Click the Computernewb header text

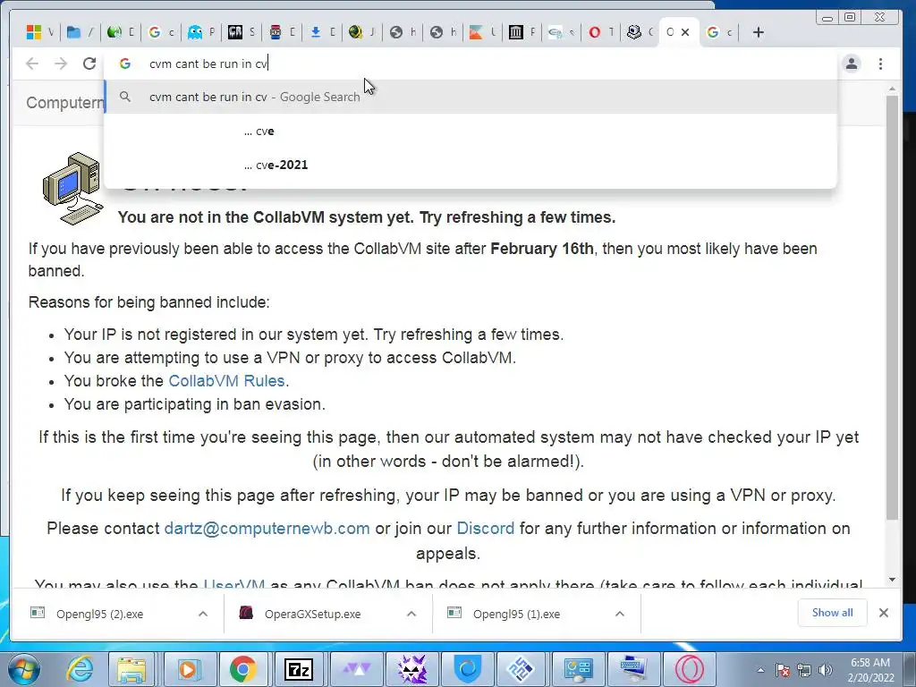point(64,103)
